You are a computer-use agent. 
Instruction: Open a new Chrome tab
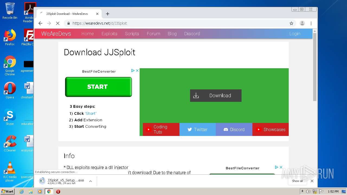coord(108,14)
